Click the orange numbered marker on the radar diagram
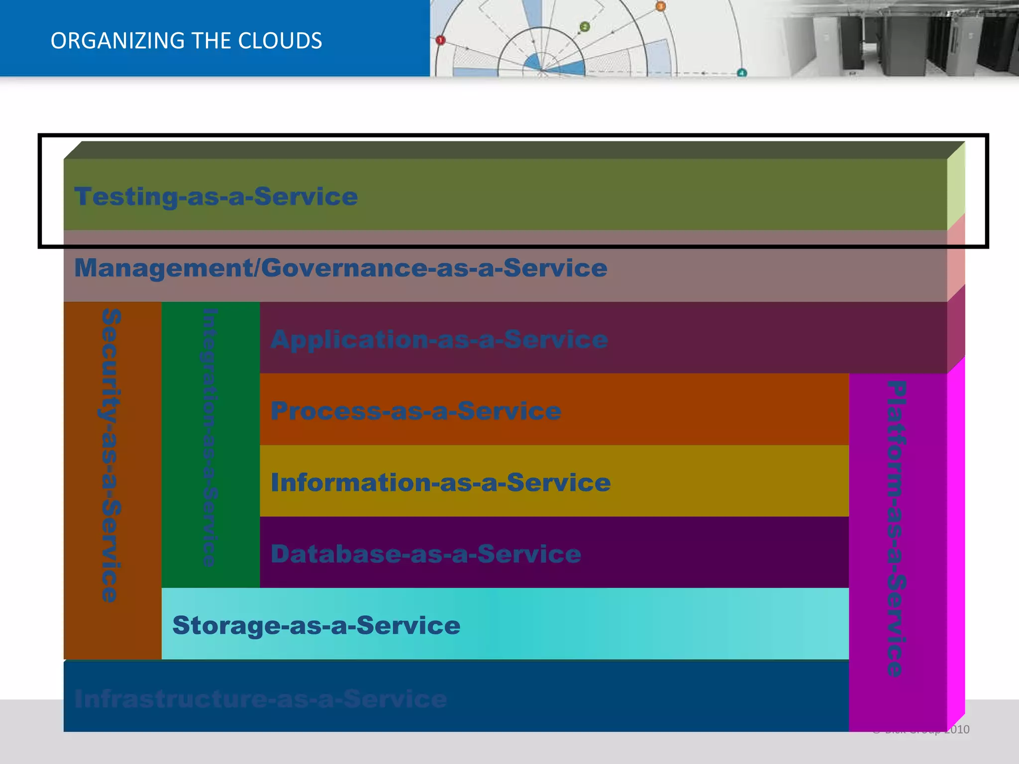 660,6
